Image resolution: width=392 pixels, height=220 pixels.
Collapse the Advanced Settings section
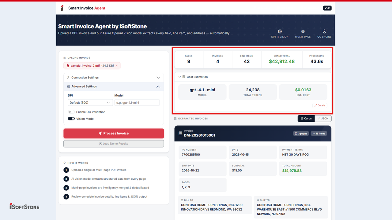click(114, 86)
